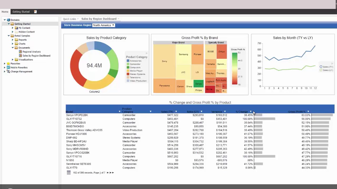Click the list icon beside the record count

[69, 173]
